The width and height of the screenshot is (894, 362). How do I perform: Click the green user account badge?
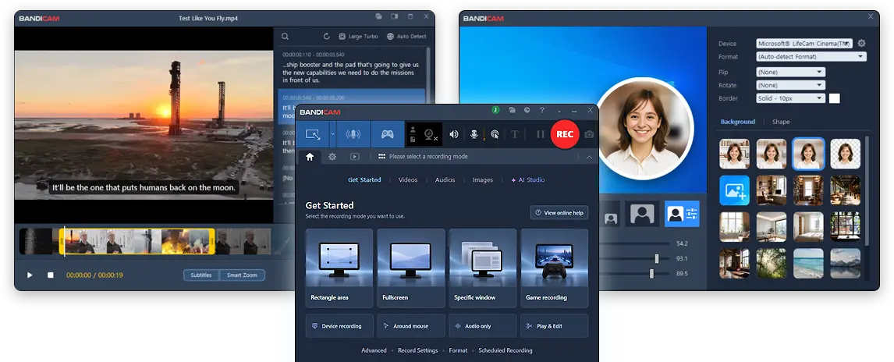click(x=495, y=110)
